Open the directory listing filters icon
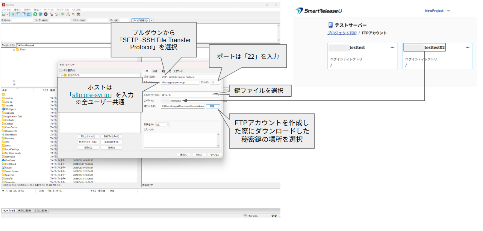This screenshot has height=231, width=483. [x=62, y=14]
